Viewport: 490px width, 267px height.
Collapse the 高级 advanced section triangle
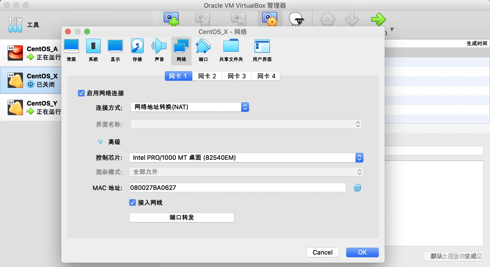point(100,142)
